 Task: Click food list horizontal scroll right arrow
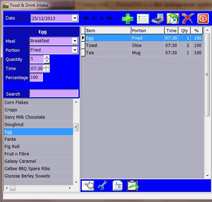[70, 188]
